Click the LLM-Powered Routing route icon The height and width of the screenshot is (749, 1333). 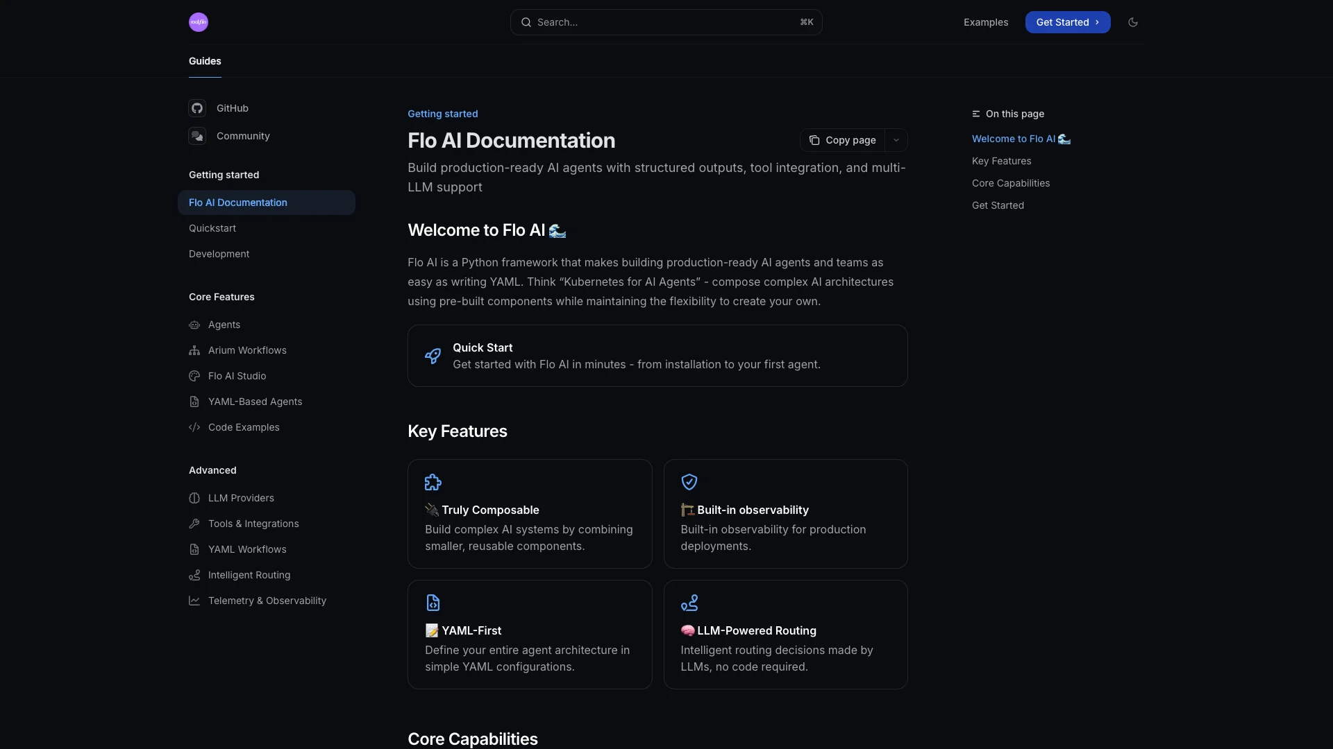(689, 603)
